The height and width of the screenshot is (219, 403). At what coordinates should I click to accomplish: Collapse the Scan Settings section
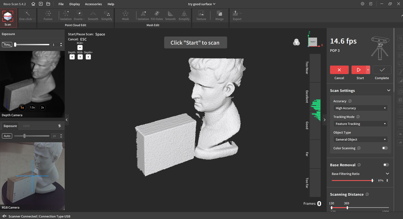(x=388, y=90)
